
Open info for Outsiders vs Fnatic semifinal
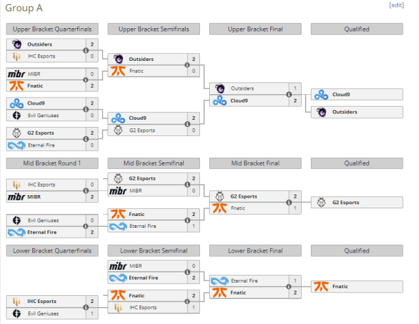tap(188, 65)
